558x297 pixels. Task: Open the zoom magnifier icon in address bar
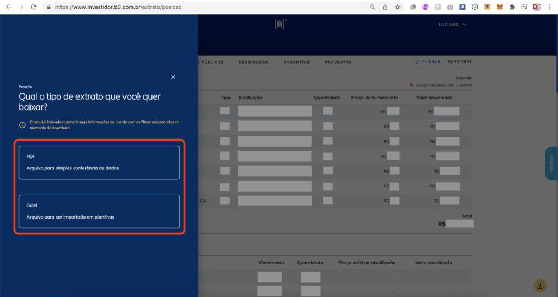point(373,7)
